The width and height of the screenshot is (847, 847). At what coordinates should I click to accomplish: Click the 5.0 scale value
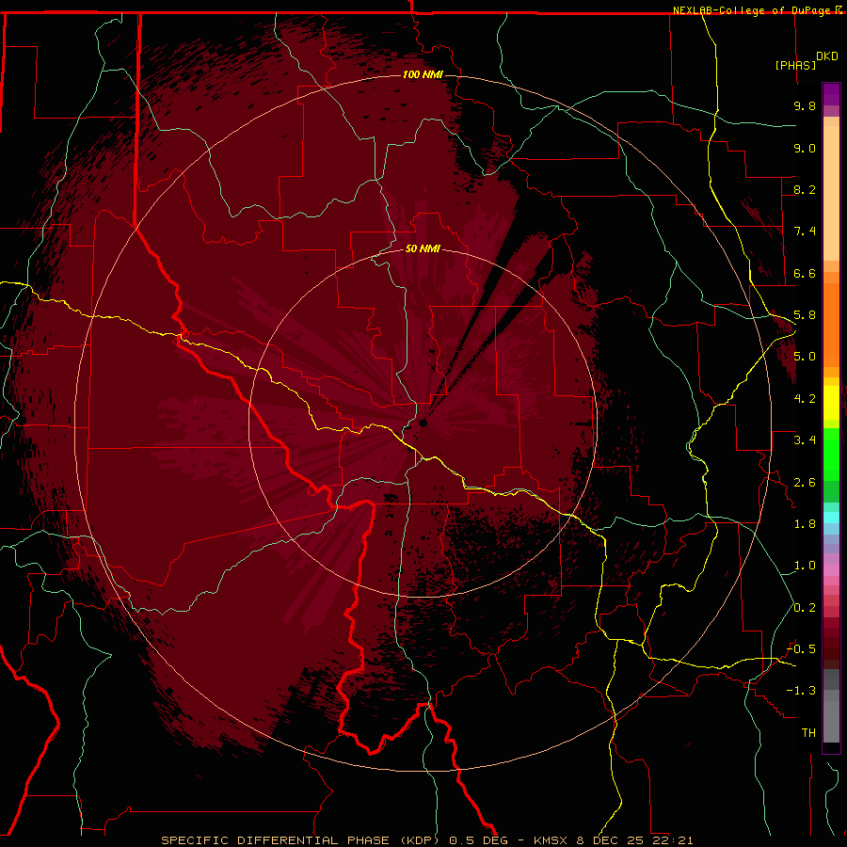(x=805, y=357)
